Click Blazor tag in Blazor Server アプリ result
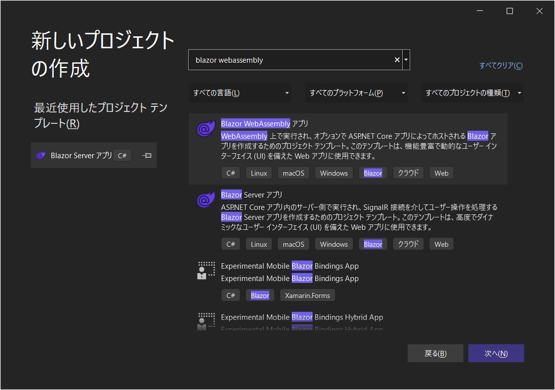The height and width of the screenshot is (390, 555). point(373,244)
